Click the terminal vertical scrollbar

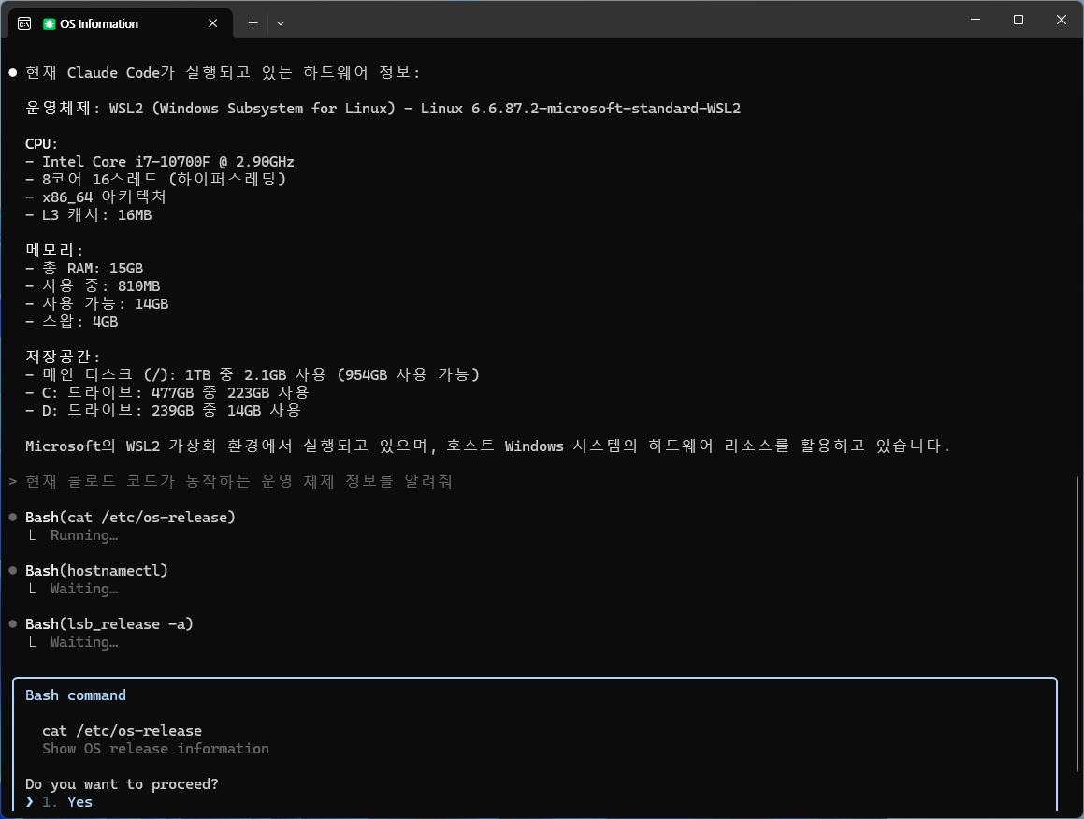click(x=1077, y=624)
